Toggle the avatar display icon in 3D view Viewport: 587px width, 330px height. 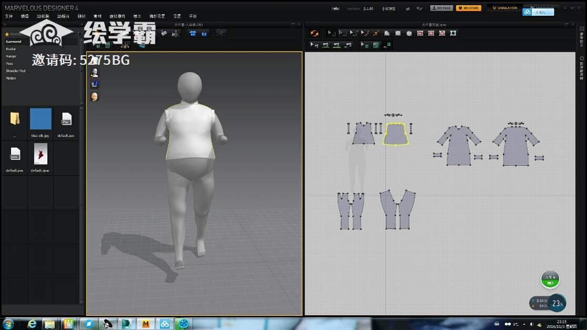[95, 72]
